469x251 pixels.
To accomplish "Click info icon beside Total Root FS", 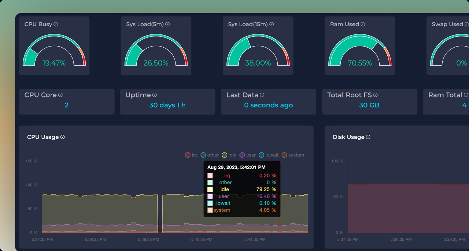I will click(376, 95).
